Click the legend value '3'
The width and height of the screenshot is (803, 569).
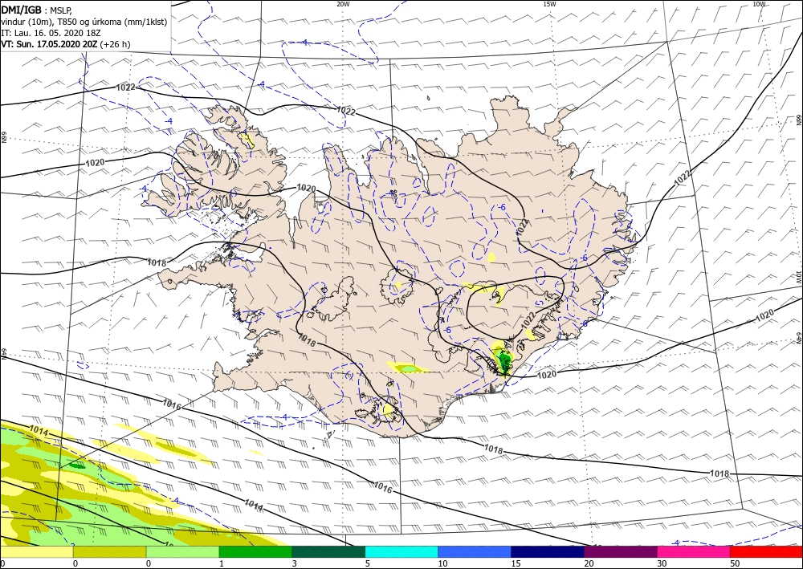coord(295,563)
